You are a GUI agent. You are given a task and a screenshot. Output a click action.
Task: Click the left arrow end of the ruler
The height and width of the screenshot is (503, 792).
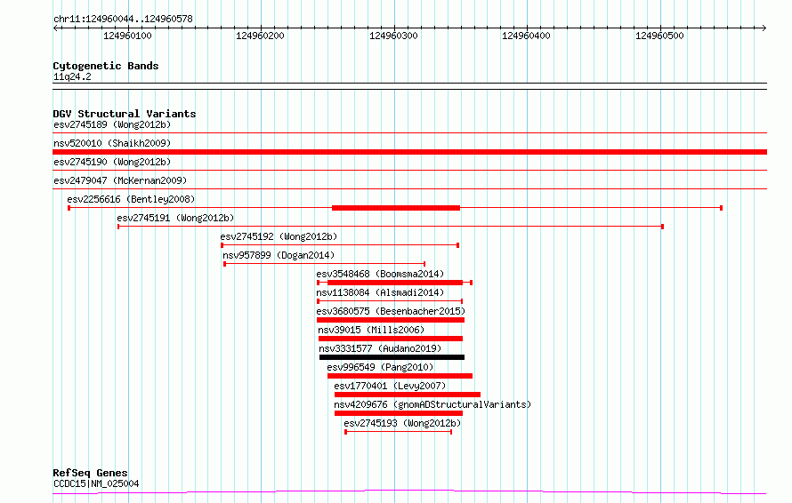point(55,28)
